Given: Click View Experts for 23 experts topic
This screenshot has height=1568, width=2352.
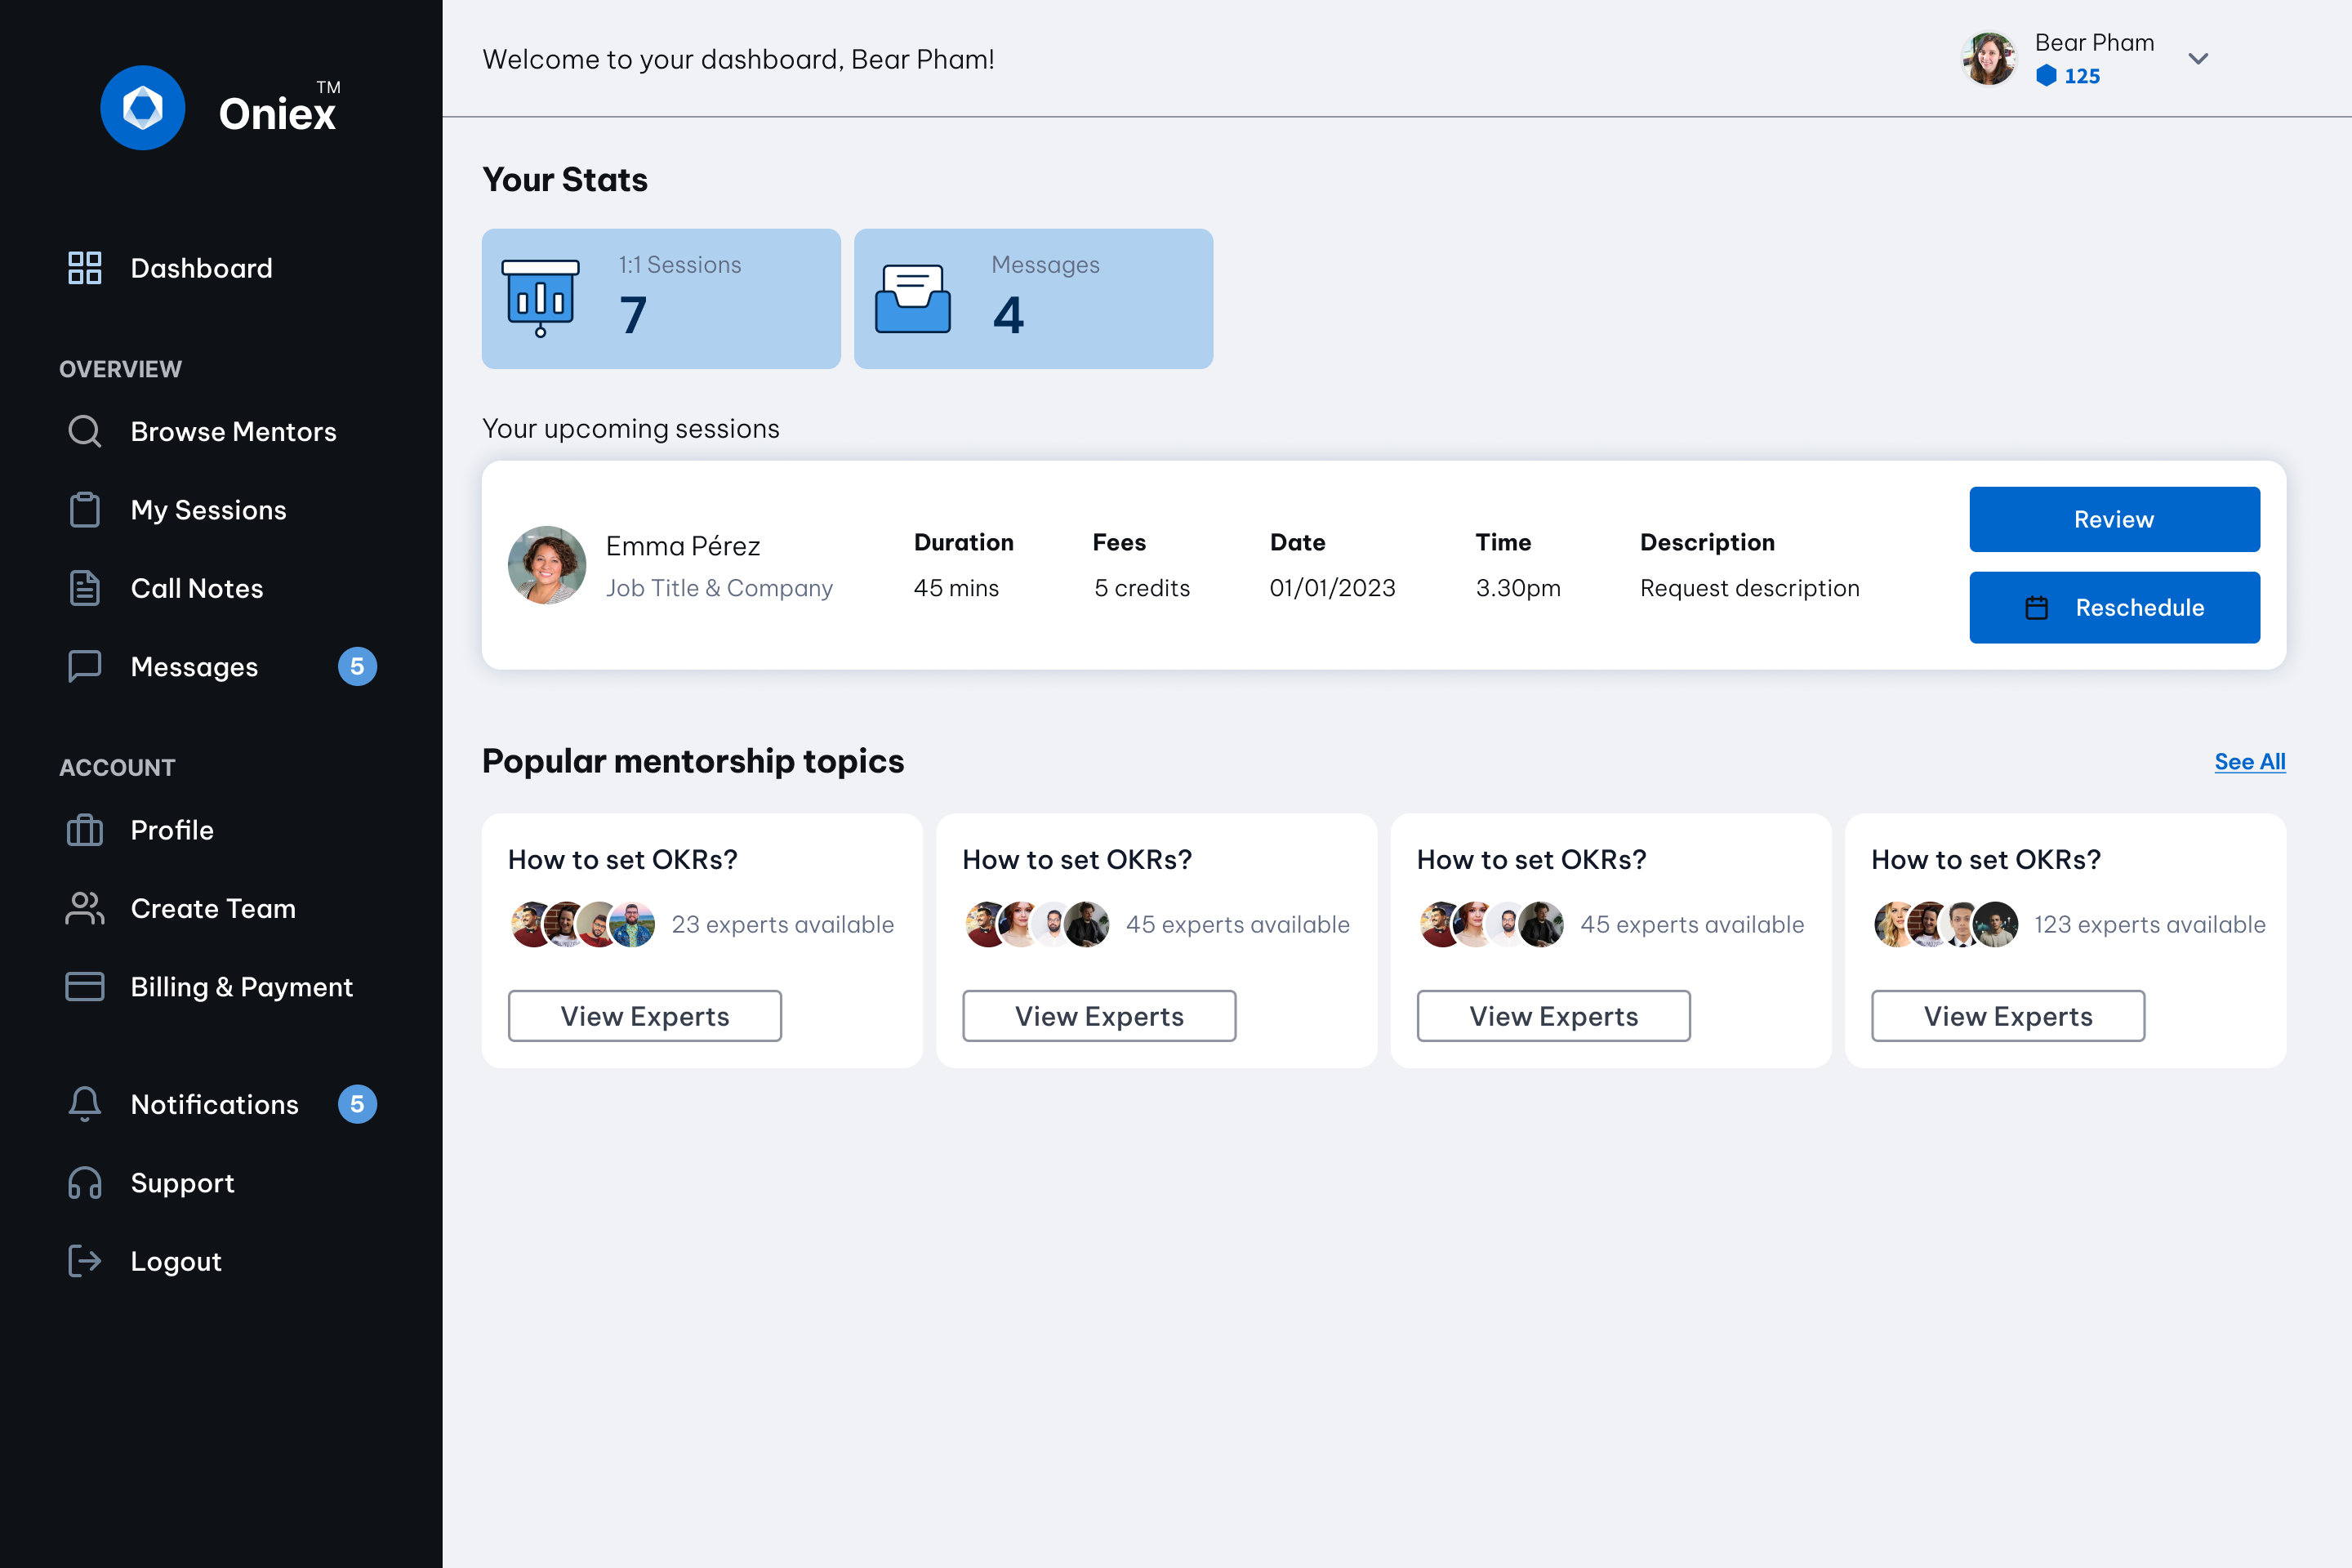Looking at the screenshot, I should pos(644,1016).
